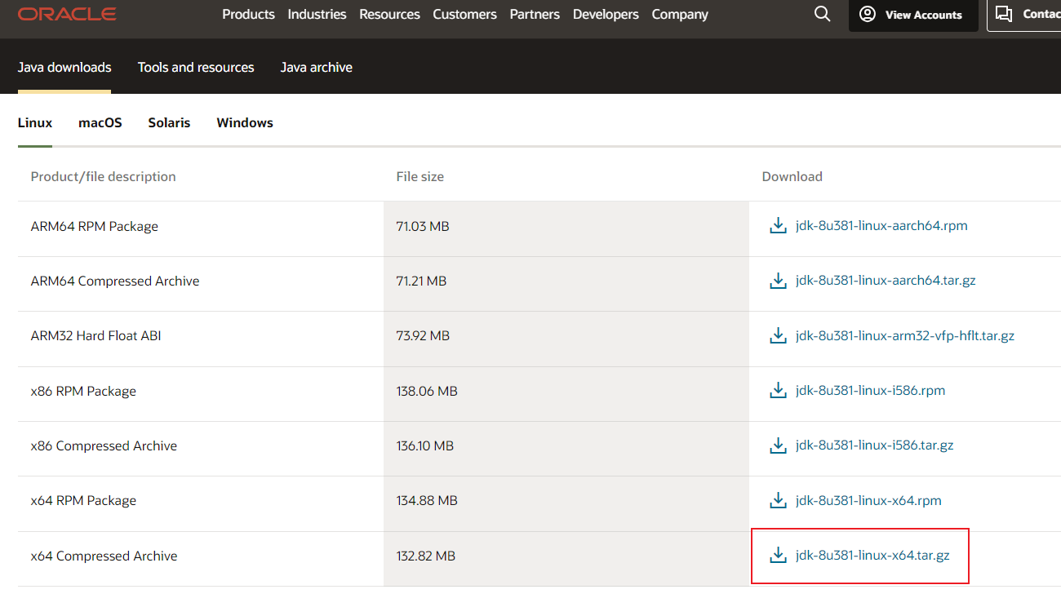The height and width of the screenshot is (616, 1061).
Task: Switch to the Java archive tab
Action: click(x=317, y=67)
